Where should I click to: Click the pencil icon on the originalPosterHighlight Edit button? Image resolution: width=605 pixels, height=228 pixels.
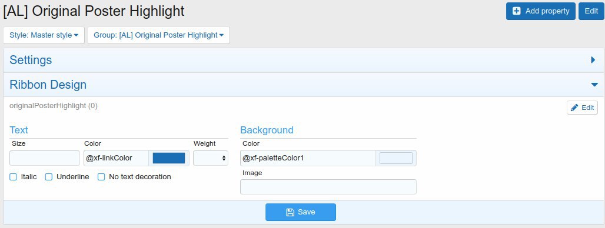click(x=574, y=108)
